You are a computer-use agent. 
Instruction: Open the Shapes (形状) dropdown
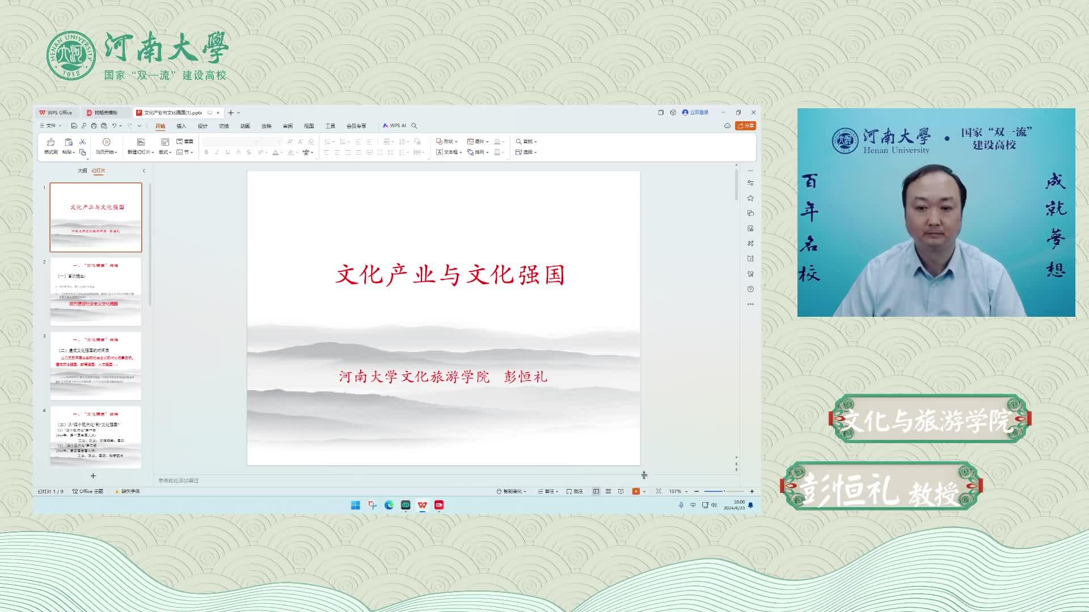coord(447,141)
